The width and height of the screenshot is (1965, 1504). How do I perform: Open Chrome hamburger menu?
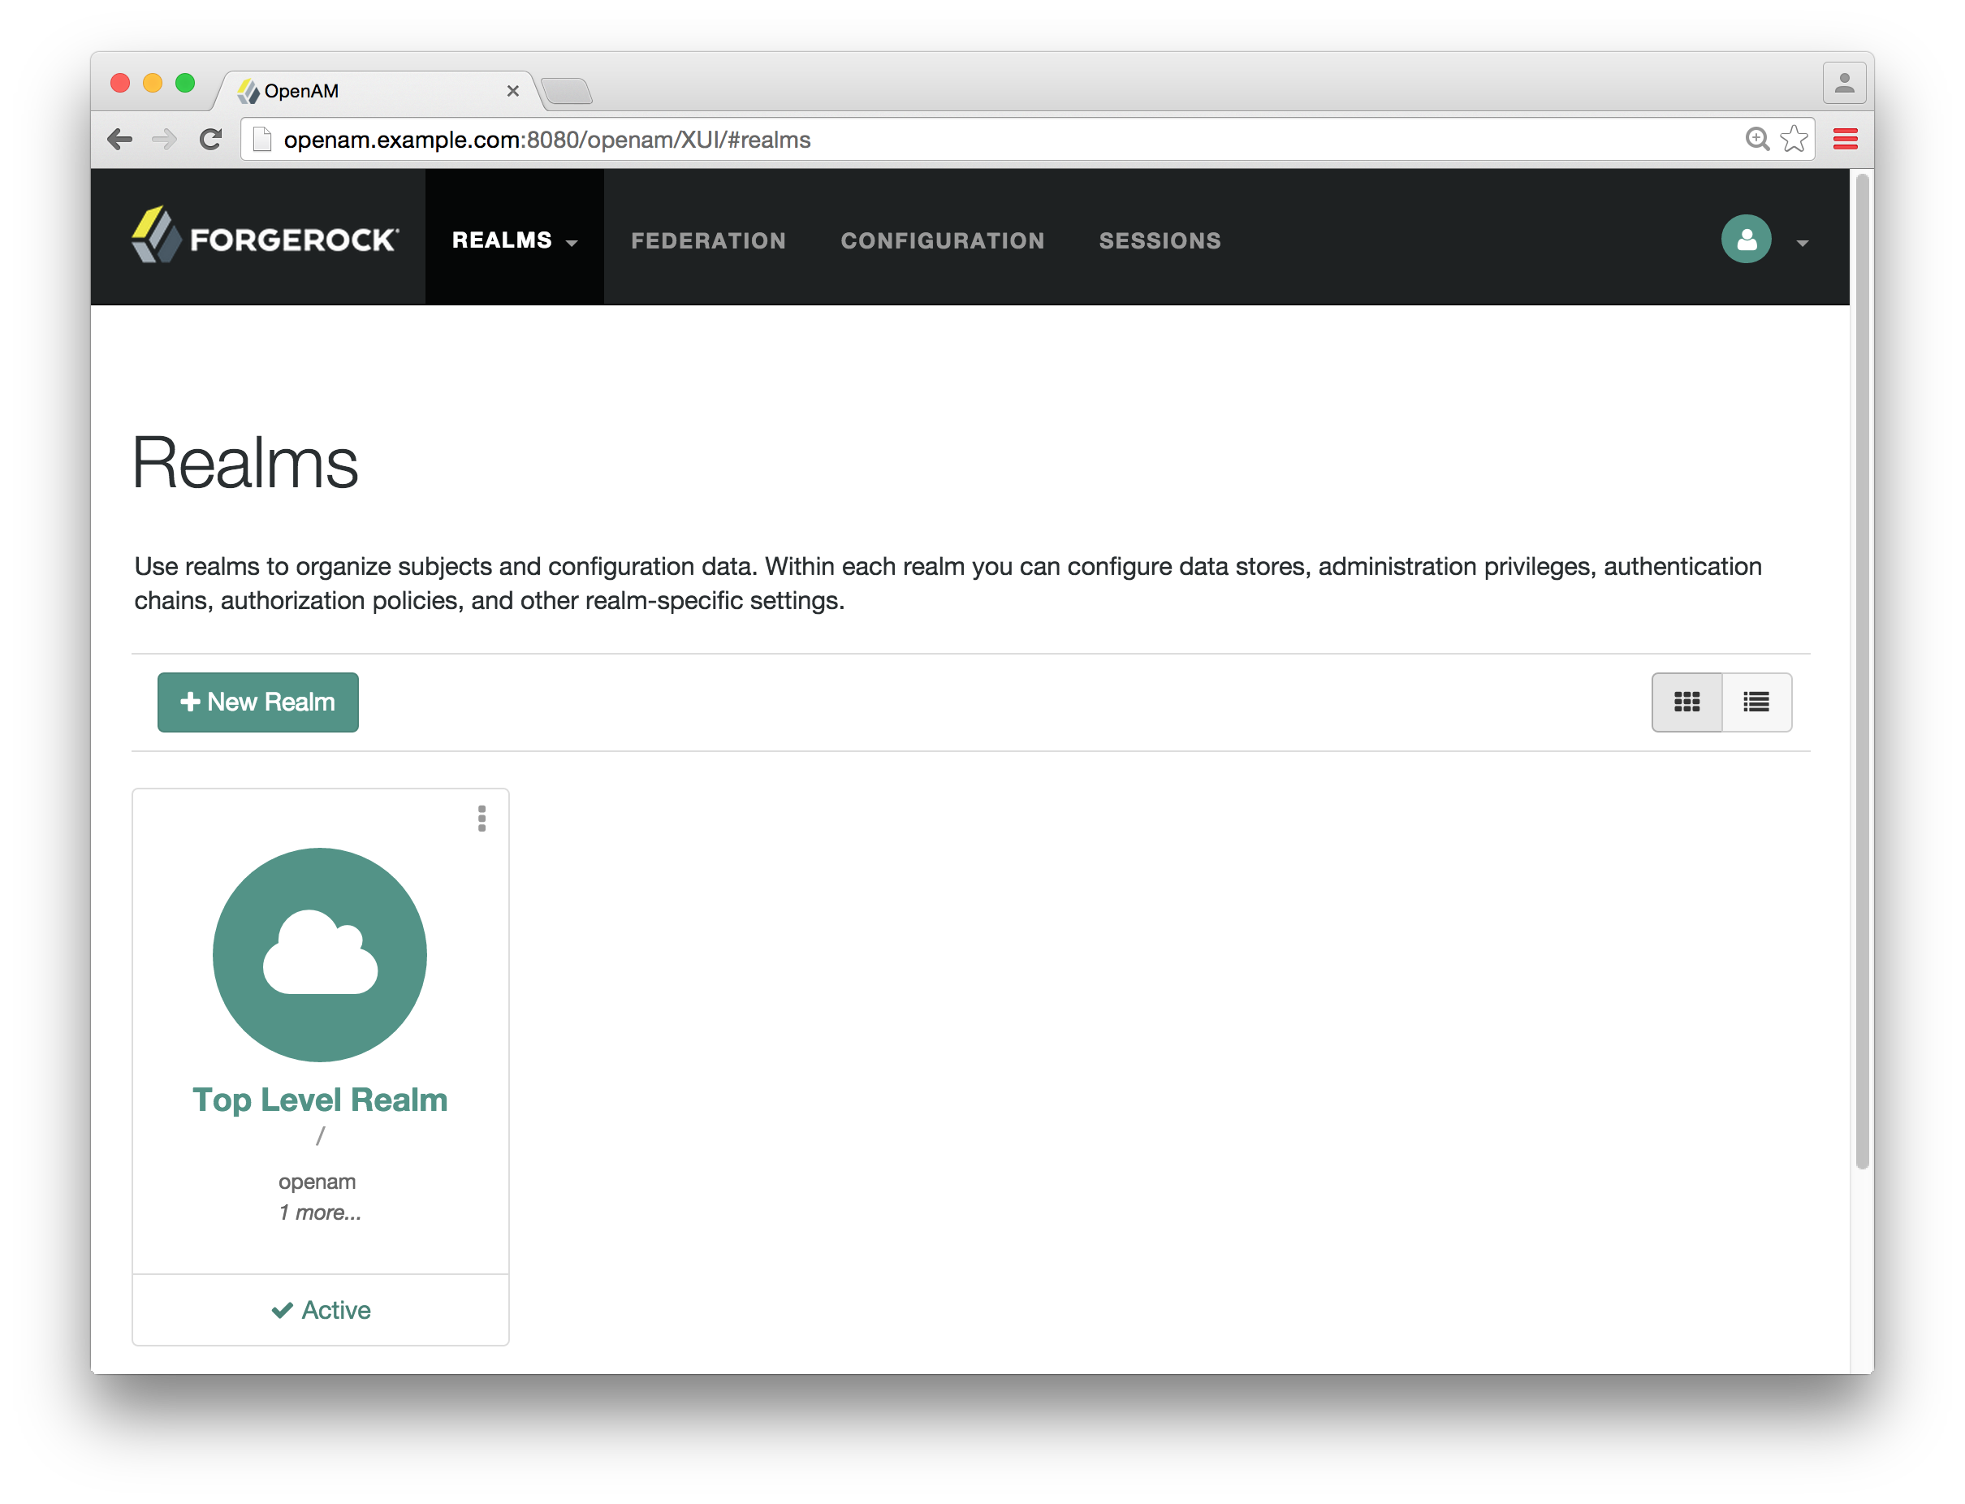tap(1844, 139)
